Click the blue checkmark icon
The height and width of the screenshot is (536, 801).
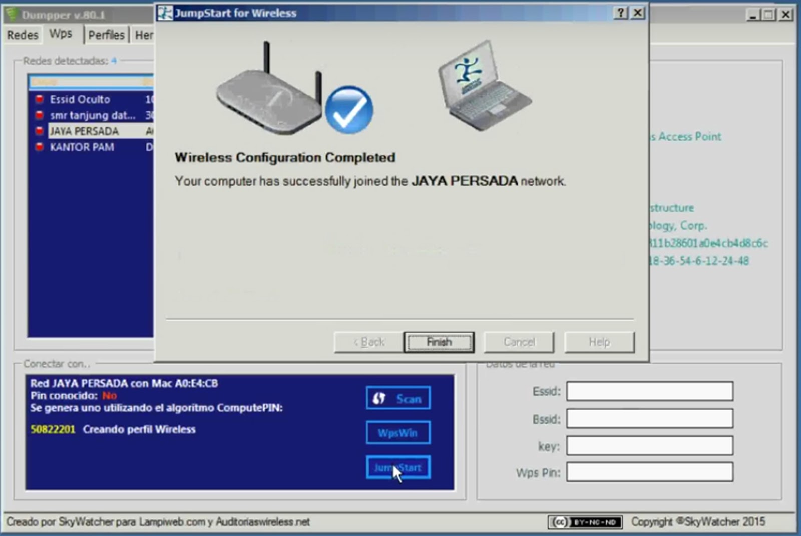point(349,110)
